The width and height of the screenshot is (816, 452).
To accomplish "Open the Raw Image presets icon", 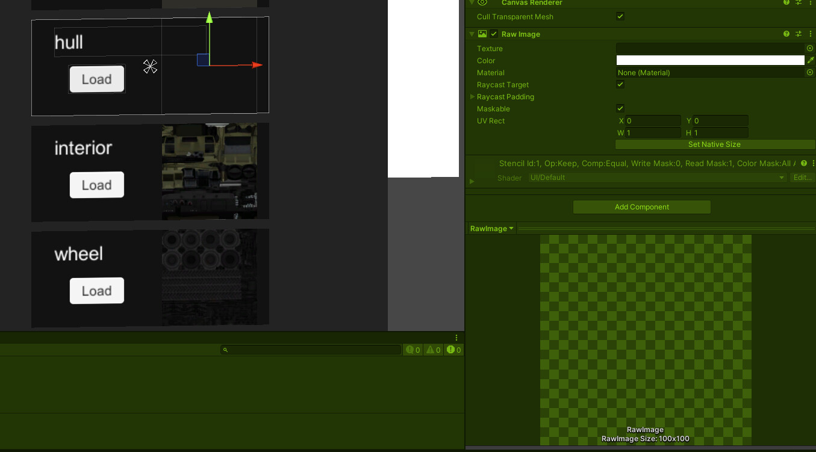I will coord(798,34).
